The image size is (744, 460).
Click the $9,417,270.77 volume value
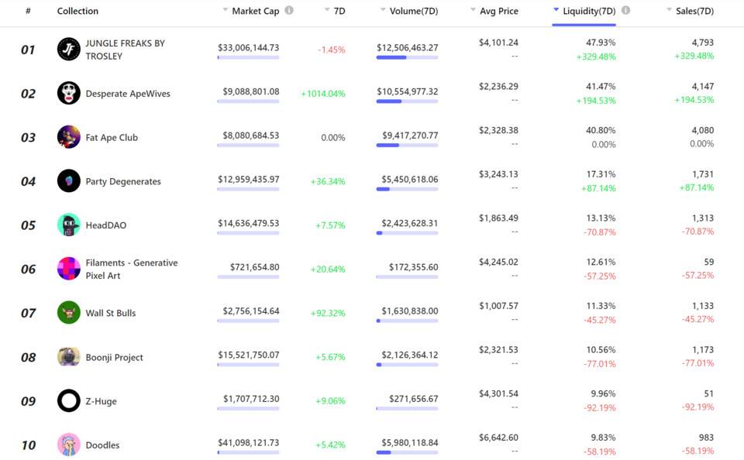pyautogui.click(x=410, y=136)
